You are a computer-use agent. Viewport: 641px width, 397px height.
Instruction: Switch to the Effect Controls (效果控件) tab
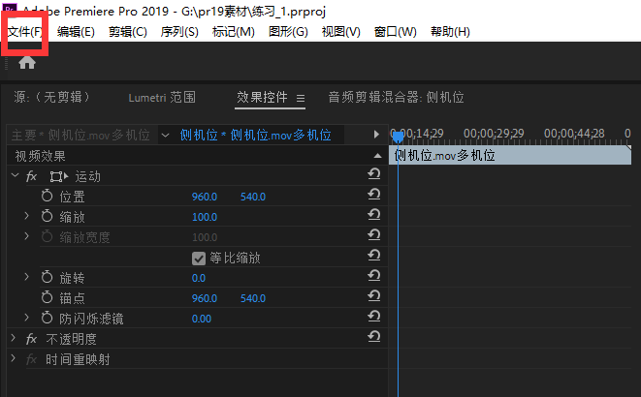262,97
